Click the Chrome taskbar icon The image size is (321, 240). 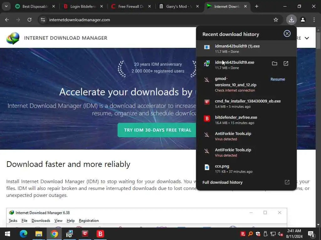click(x=54, y=234)
